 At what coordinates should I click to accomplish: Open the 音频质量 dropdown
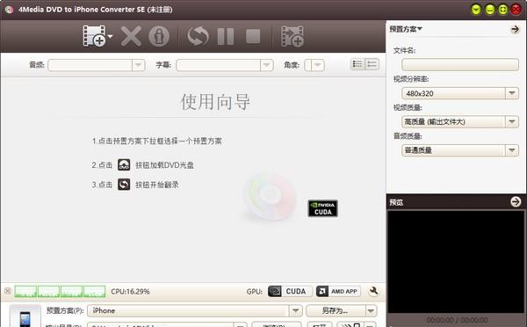[x=459, y=150]
